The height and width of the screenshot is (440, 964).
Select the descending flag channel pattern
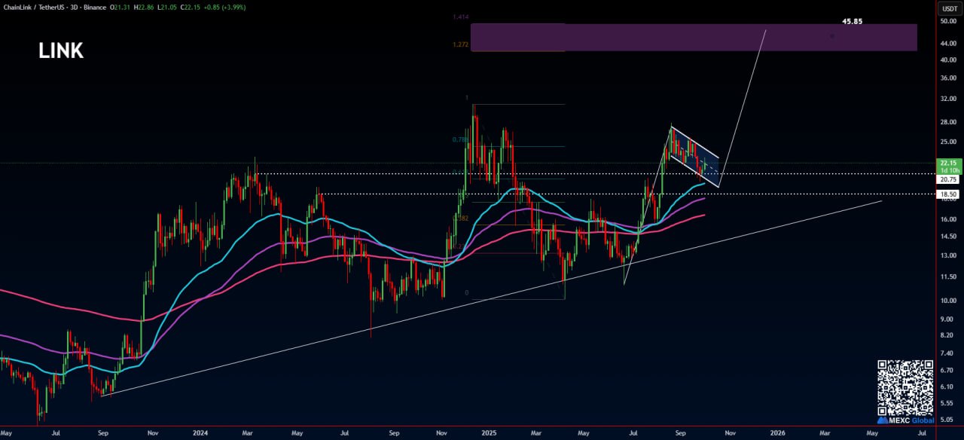(695, 157)
